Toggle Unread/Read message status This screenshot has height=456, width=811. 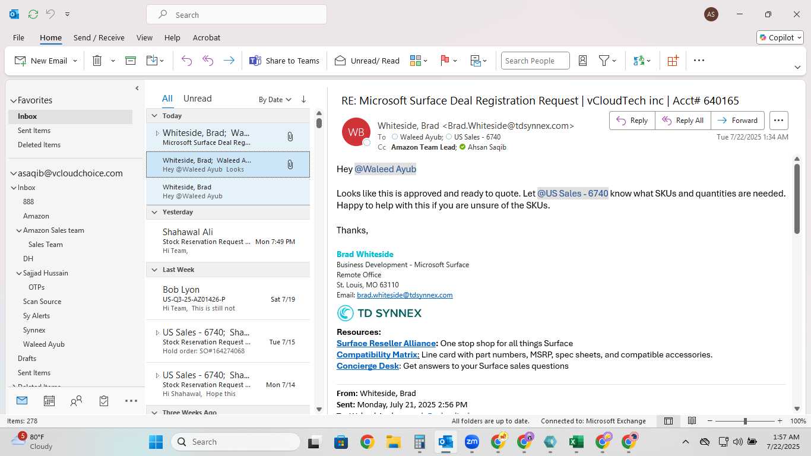[x=367, y=61]
